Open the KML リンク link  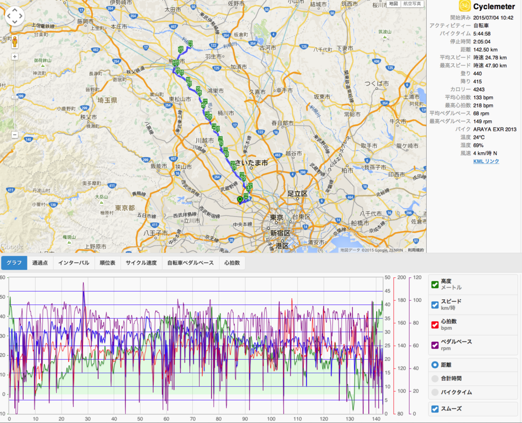point(486,161)
